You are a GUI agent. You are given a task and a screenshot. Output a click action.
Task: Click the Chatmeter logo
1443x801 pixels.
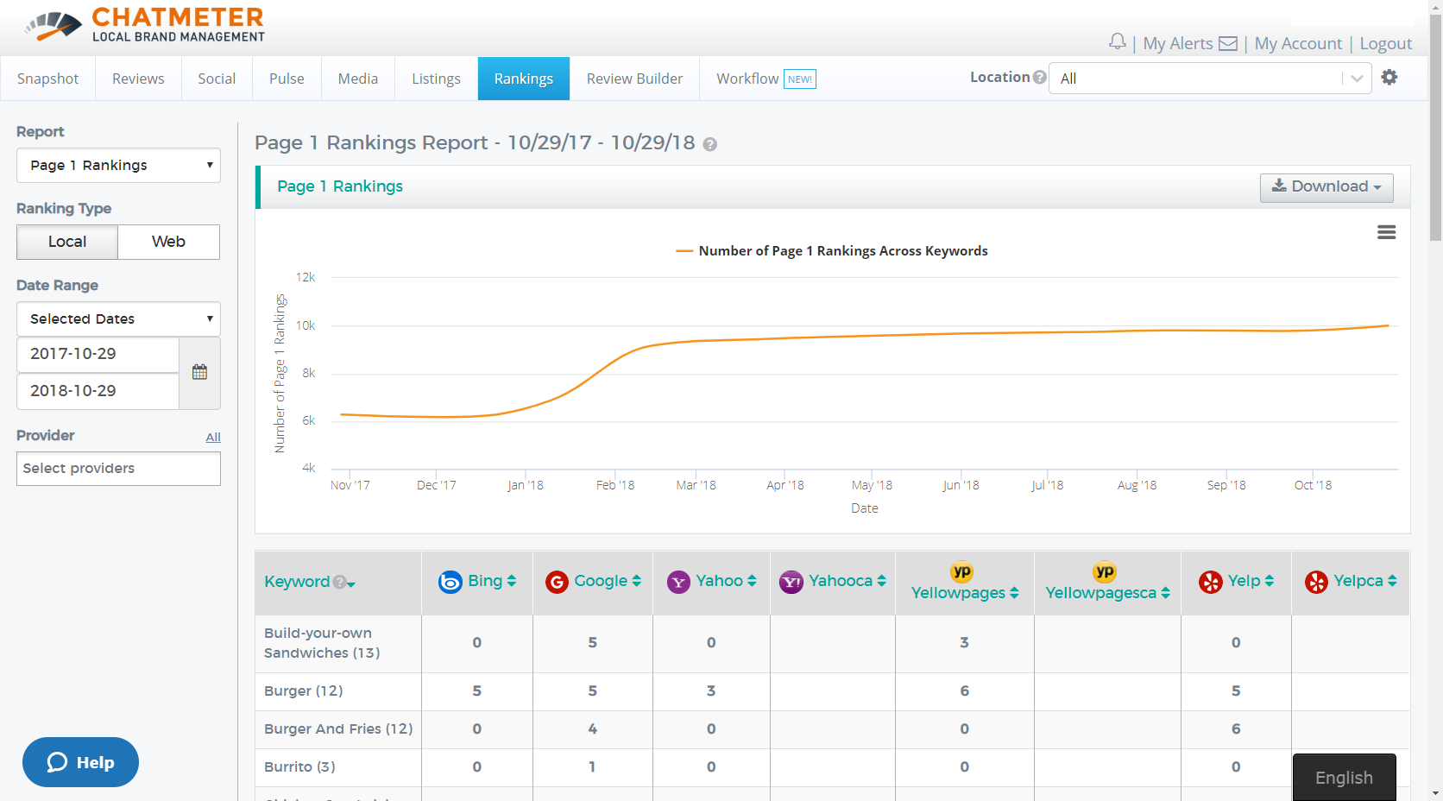(x=142, y=23)
